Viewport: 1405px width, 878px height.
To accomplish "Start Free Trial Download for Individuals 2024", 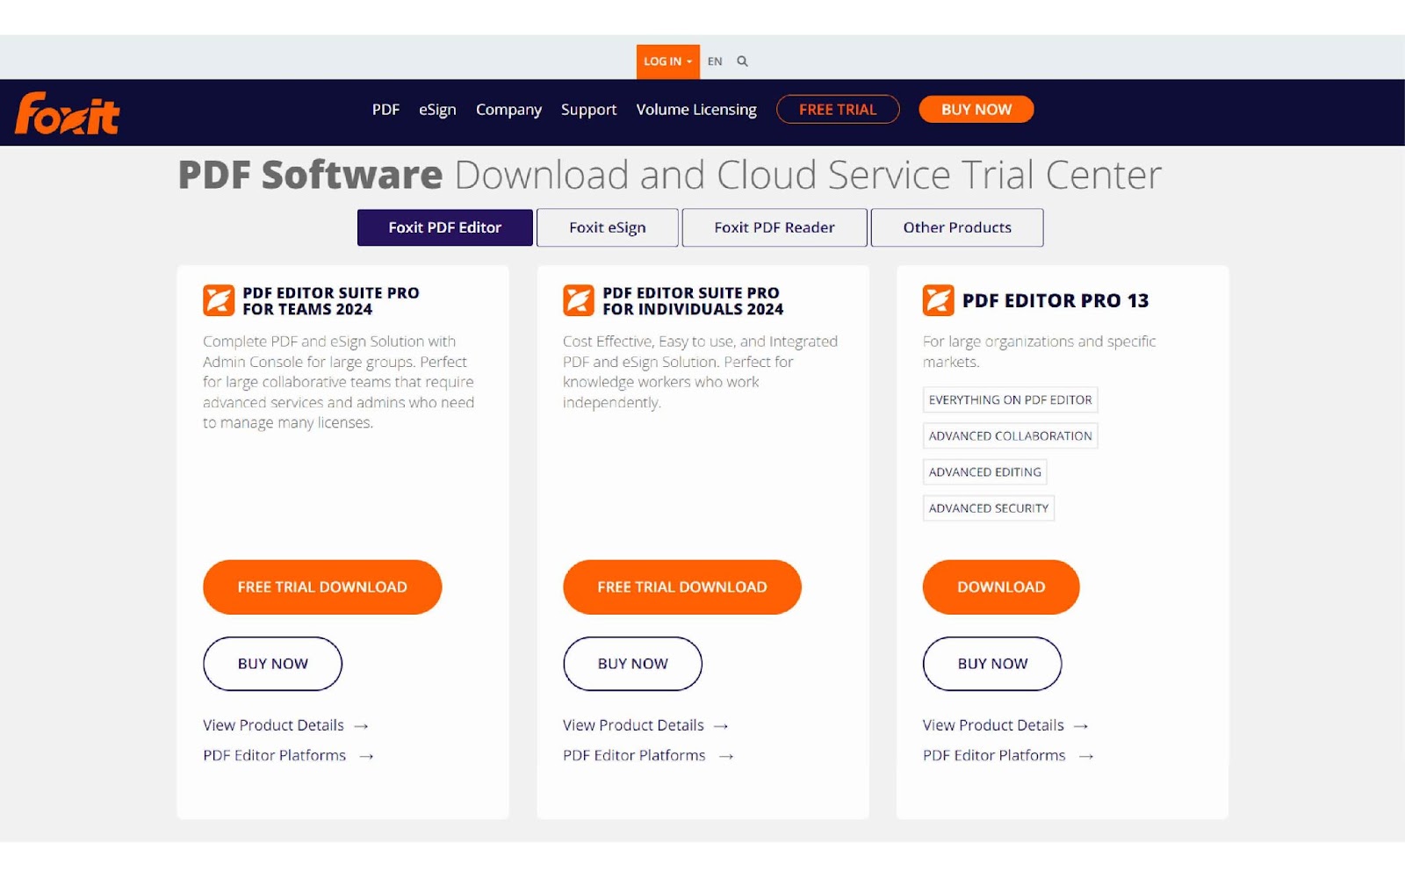I will (682, 587).
